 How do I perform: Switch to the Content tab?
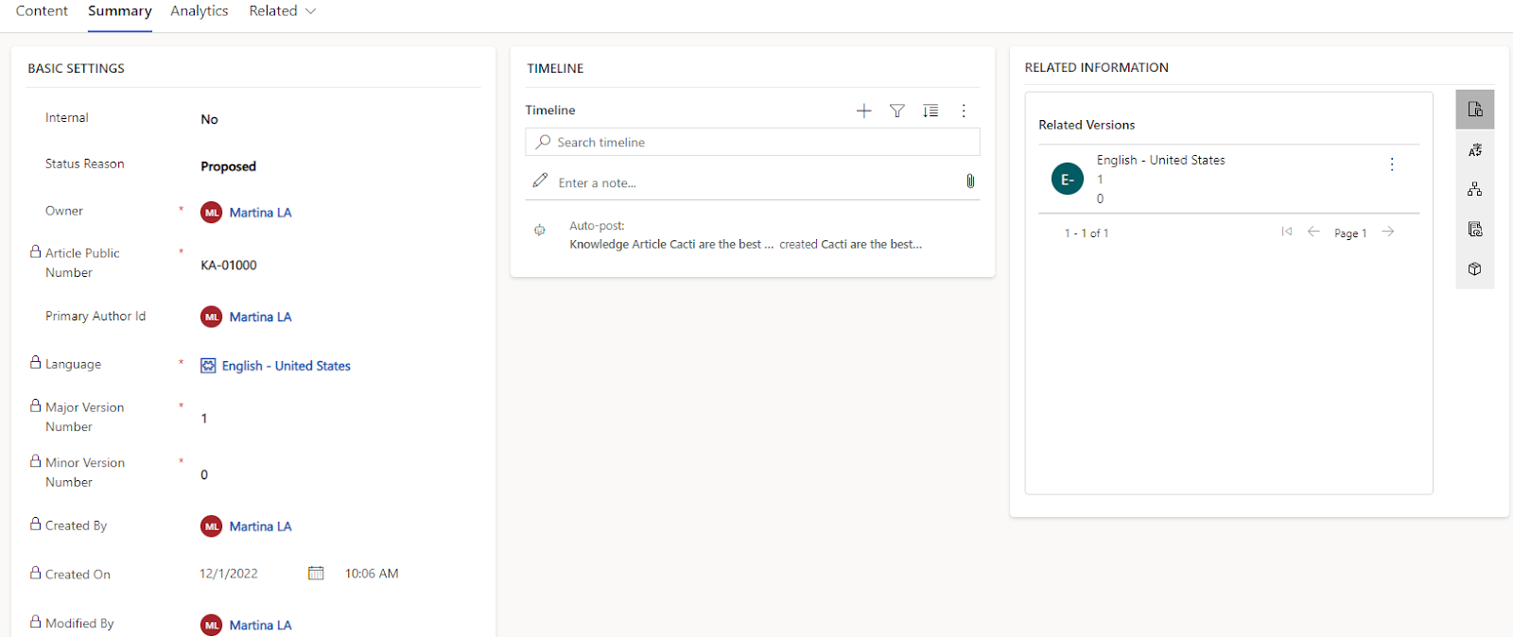click(42, 11)
